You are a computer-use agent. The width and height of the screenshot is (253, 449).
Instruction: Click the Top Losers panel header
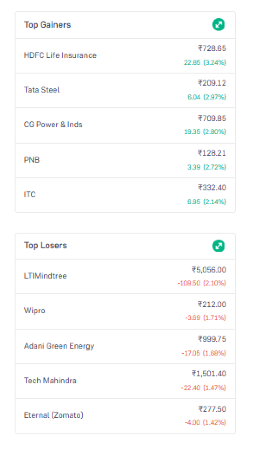click(45, 246)
